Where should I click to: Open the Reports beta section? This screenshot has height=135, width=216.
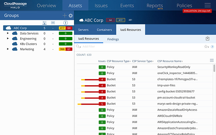155,6
